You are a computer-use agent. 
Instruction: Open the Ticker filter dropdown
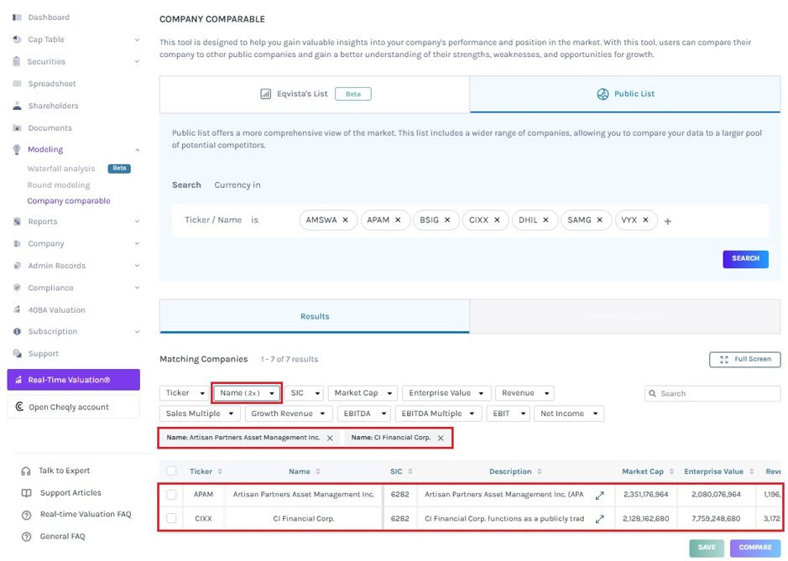pos(185,392)
